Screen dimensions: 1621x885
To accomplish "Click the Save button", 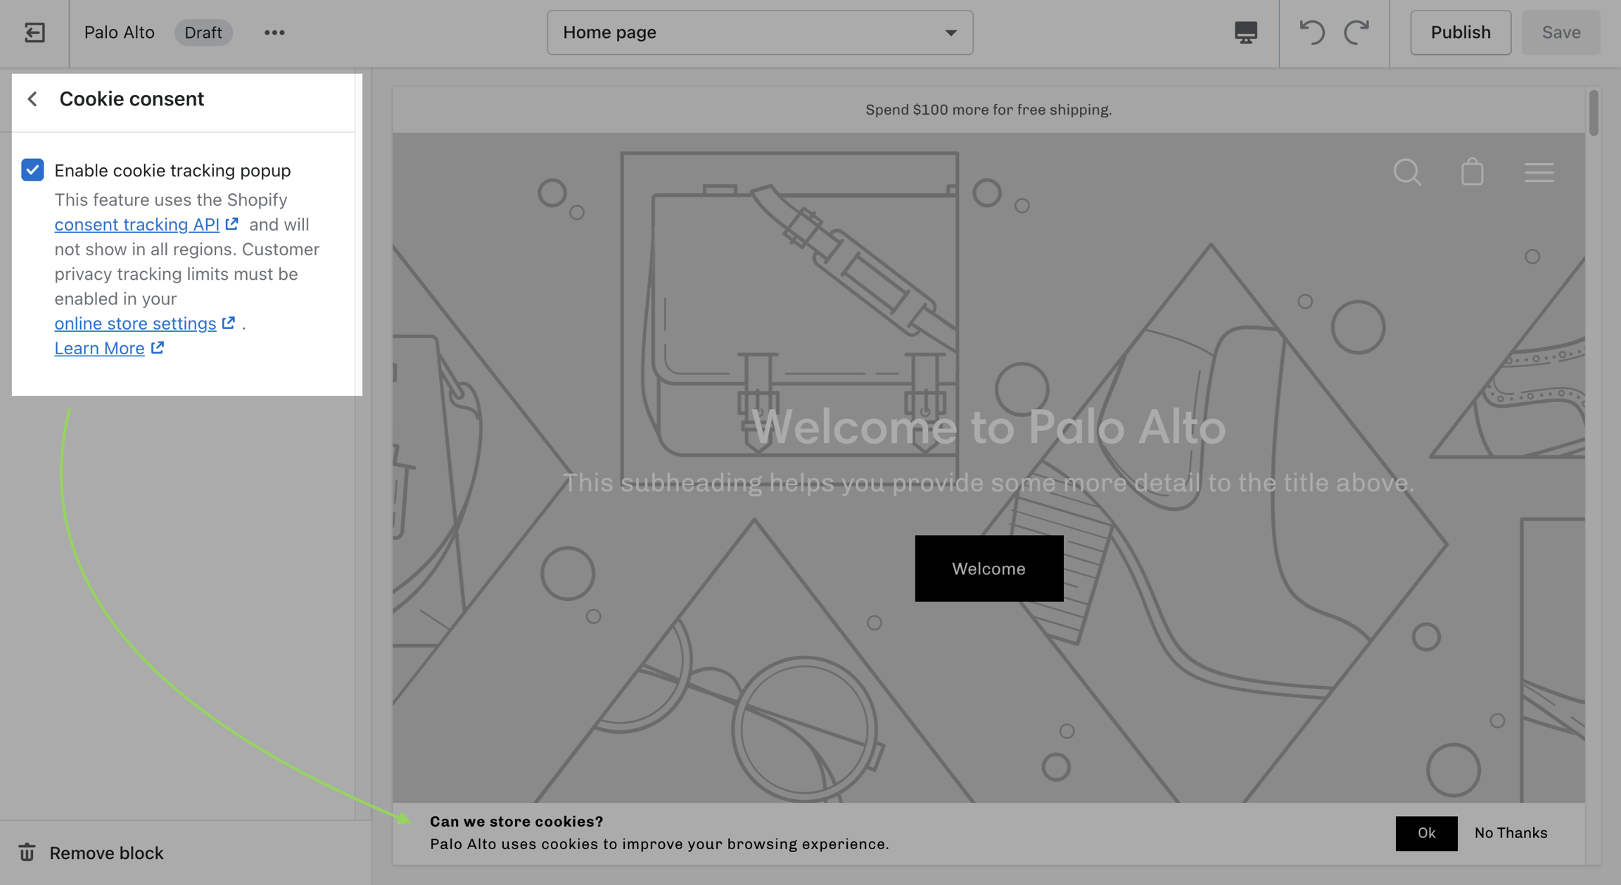I will click(x=1560, y=32).
